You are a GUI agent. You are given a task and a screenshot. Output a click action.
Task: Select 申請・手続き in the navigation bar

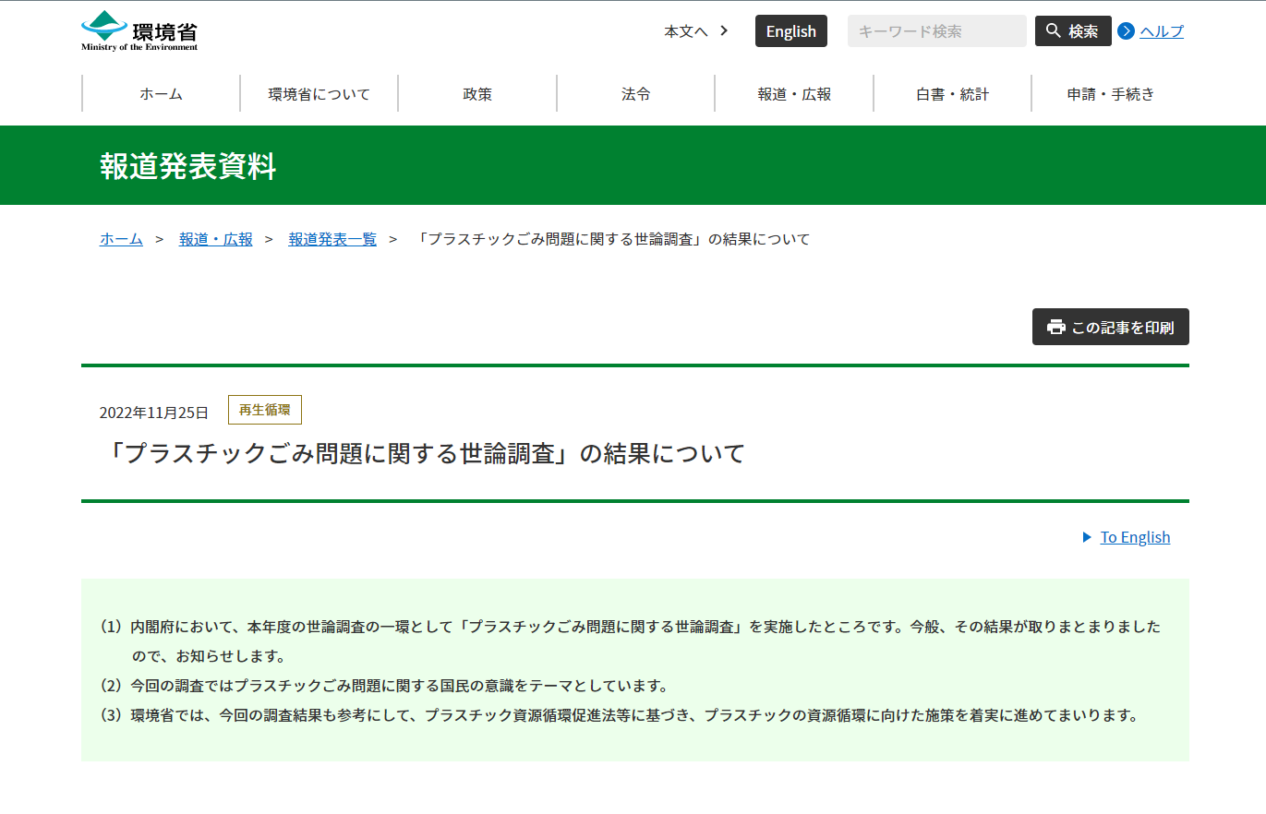click(x=1110, y=93)
